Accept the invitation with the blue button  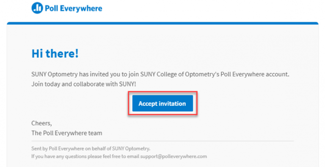click(x=162, y=103)
